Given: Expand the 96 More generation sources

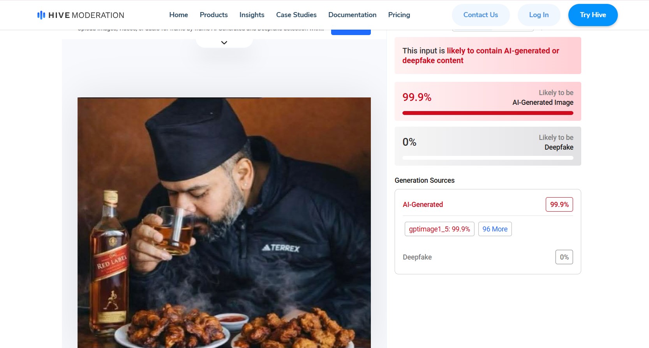Looking at the screenshot, I should pyautogui.click(x=495, y=229).
